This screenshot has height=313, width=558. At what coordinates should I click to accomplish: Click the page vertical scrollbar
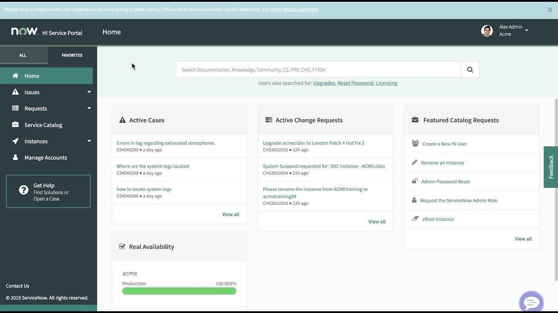(556, 189)
